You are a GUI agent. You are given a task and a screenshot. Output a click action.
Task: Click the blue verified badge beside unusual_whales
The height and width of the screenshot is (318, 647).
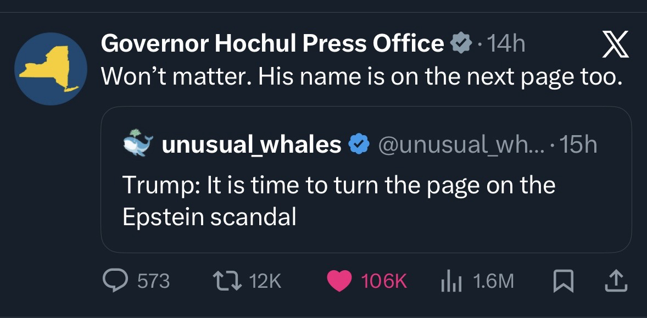point(359,144)
